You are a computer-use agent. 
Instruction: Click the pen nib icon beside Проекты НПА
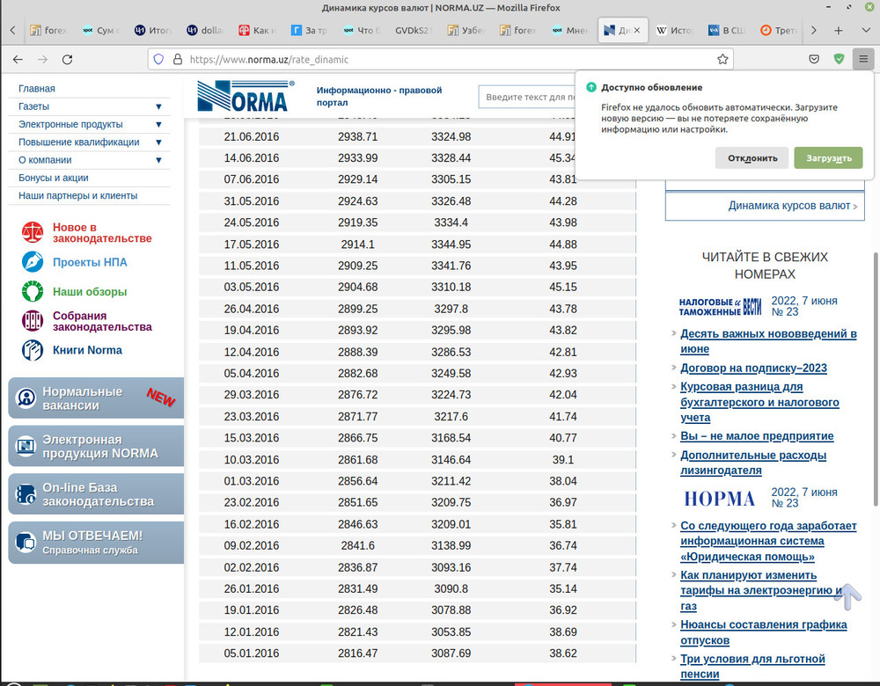[33, 262]
